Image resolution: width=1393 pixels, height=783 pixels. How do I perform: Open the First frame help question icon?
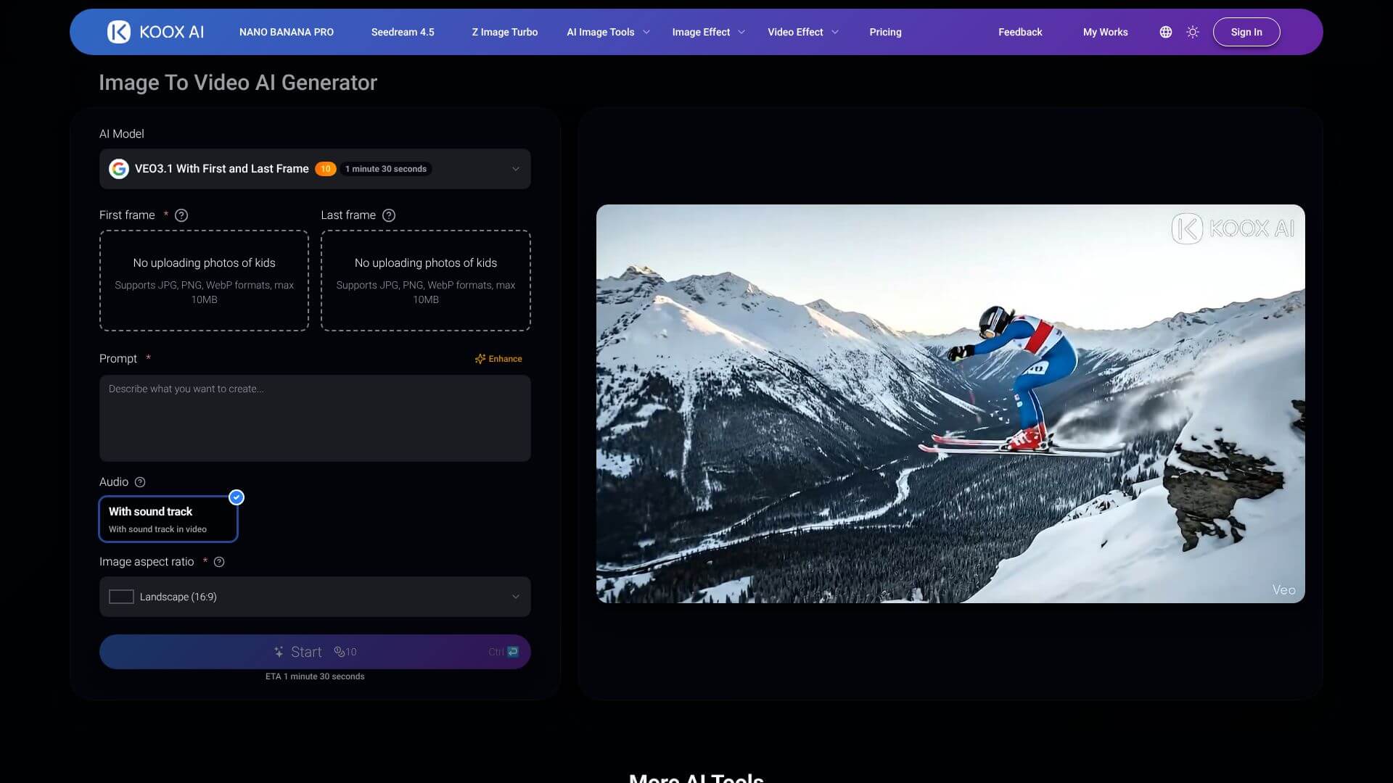click(x=181, y=215)
